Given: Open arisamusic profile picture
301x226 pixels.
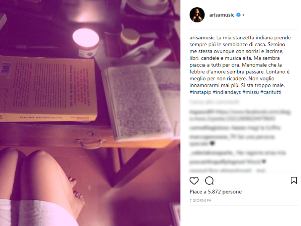Looking at the screenshot, I should (x=197, y=15).
